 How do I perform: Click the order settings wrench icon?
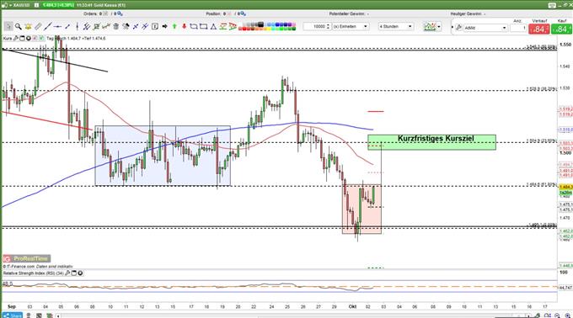tap(459, 28)
